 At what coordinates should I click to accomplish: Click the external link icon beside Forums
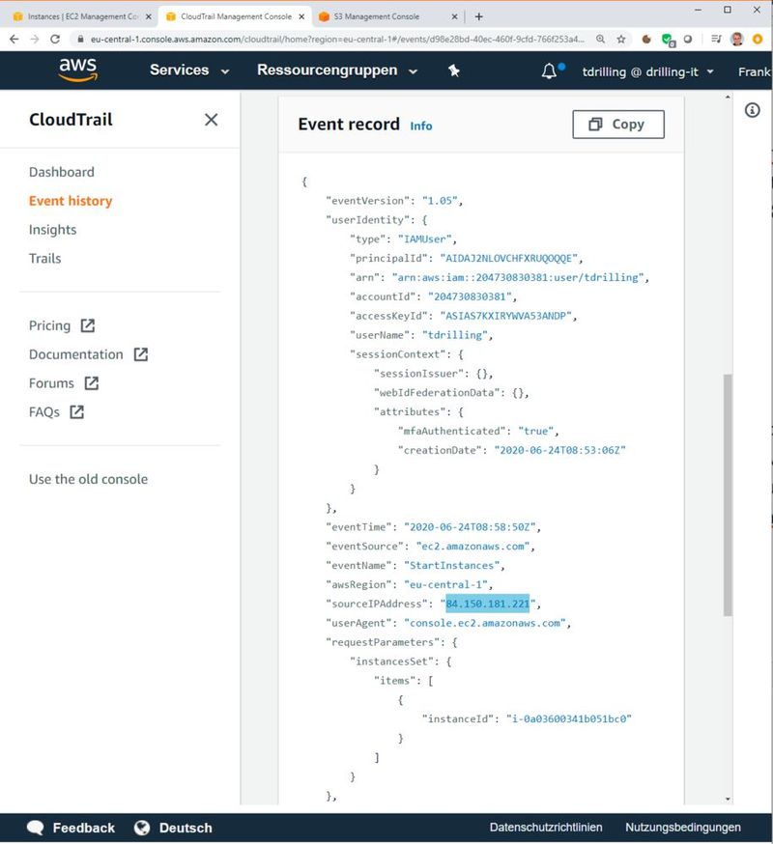(x=92, y=383)
